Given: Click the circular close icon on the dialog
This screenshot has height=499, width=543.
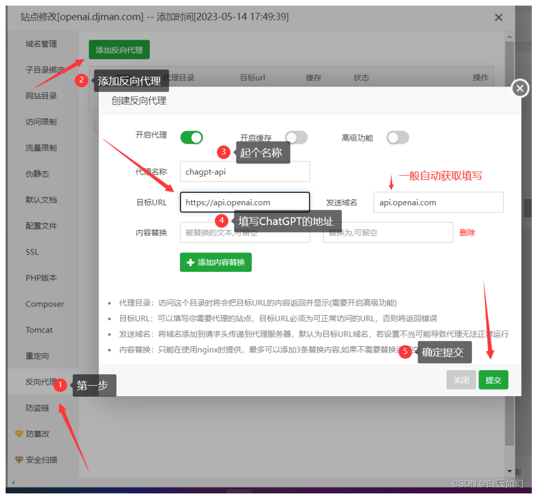Looking at the screenshot, I should [x=520, y=88].
